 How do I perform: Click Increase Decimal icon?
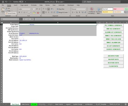pyautogui.click(x=83, y=12)
